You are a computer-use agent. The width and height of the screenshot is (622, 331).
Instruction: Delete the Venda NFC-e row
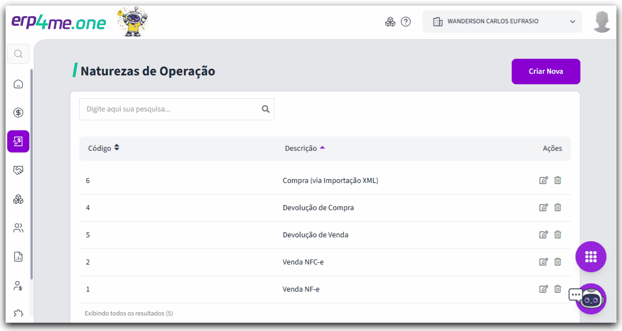click(558, 262)
